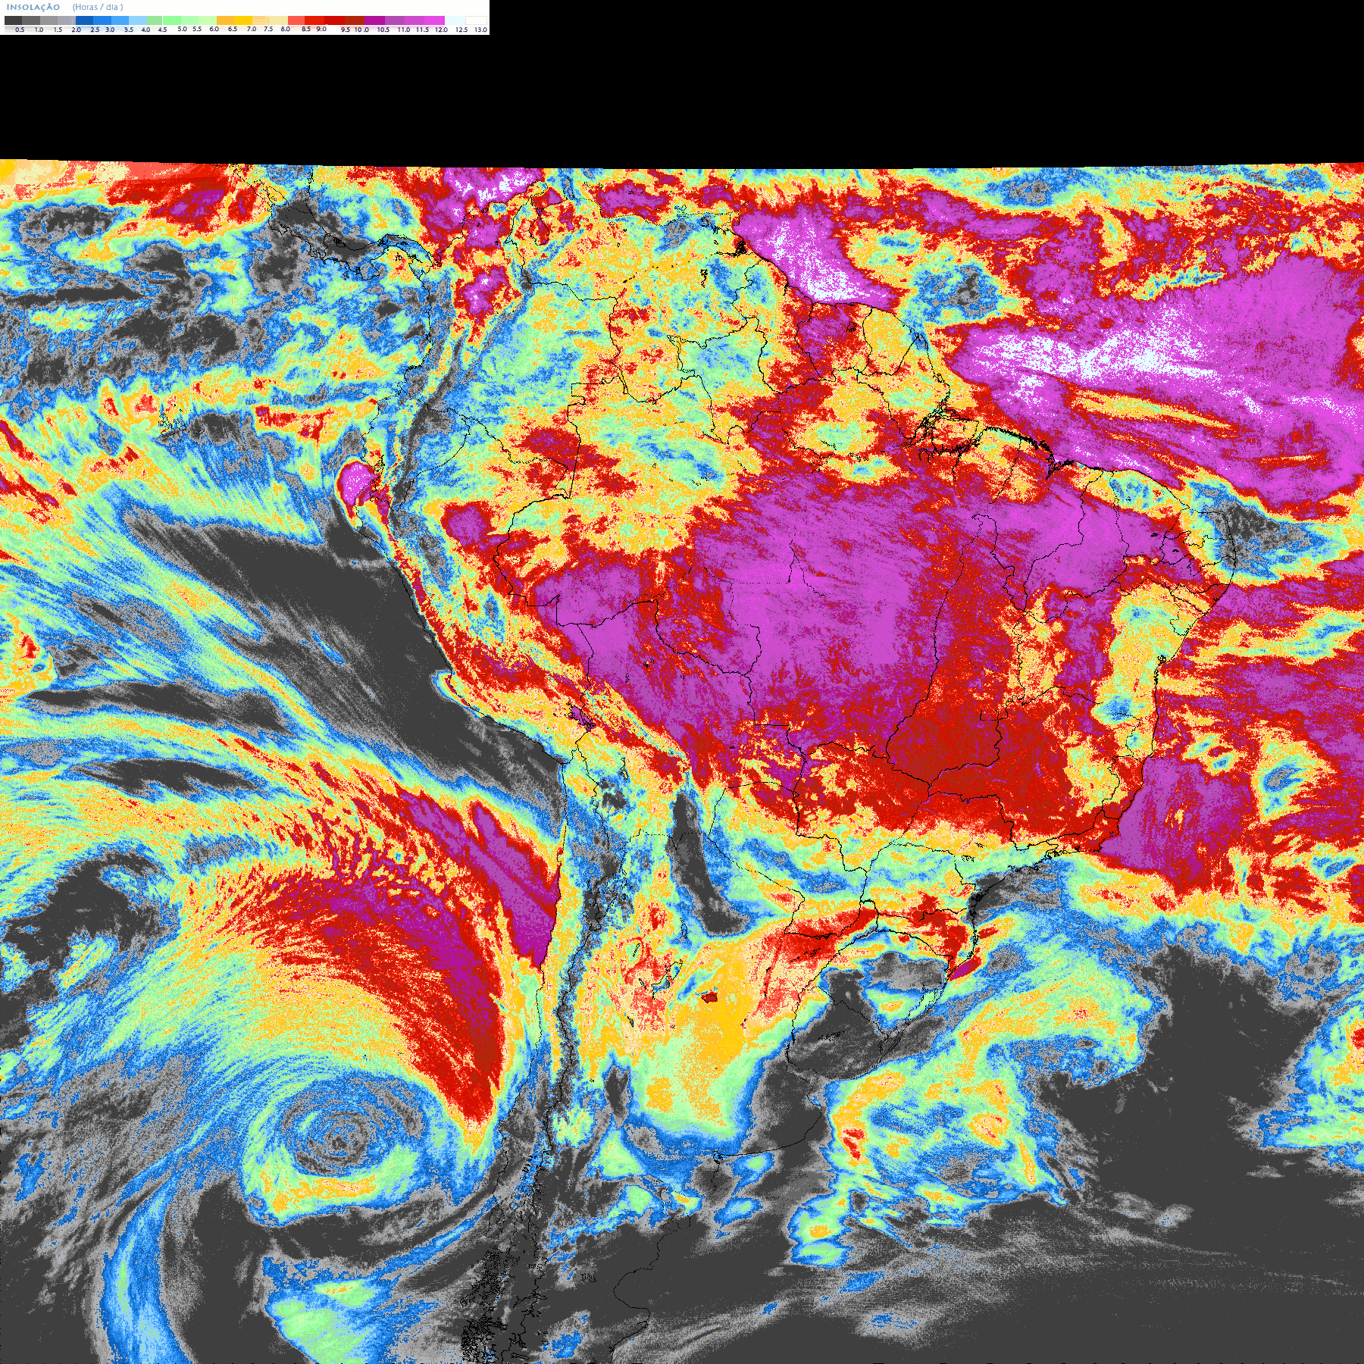Image resolution: width=1364 pixels, height=1364 pixels.
Task: Click the INSOLAÇÃO legend title
Action: pos(33,7)
